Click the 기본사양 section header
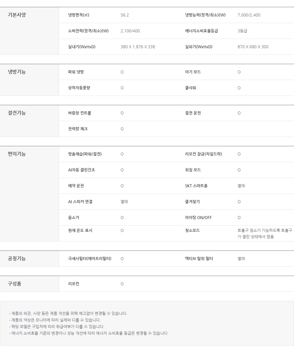Screen dimensions: 294x356 17,15
